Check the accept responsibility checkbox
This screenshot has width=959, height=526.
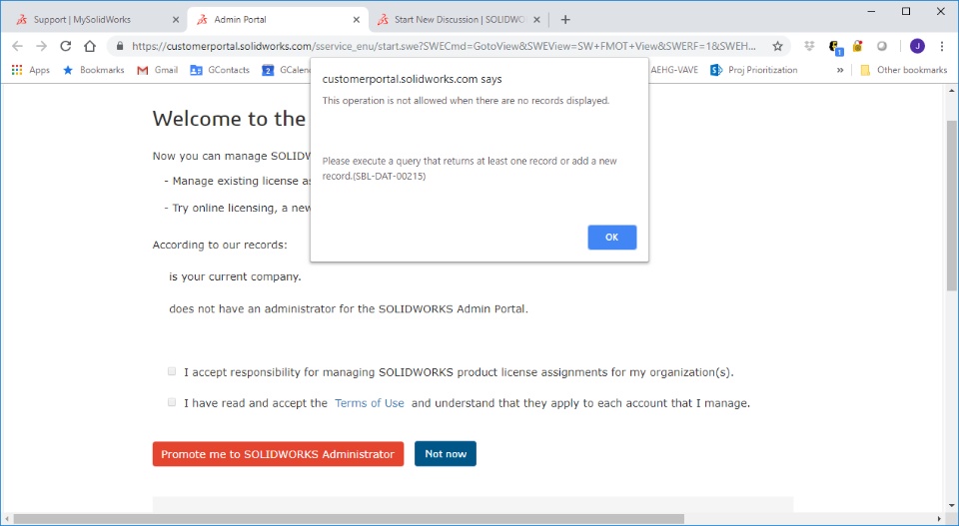coord(172,371)
